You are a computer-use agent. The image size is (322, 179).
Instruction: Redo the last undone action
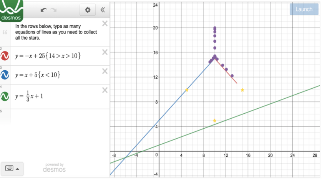click(x=54, y=10)
